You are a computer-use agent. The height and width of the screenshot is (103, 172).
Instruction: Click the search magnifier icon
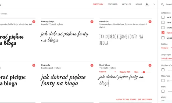(x=163, y=4)
